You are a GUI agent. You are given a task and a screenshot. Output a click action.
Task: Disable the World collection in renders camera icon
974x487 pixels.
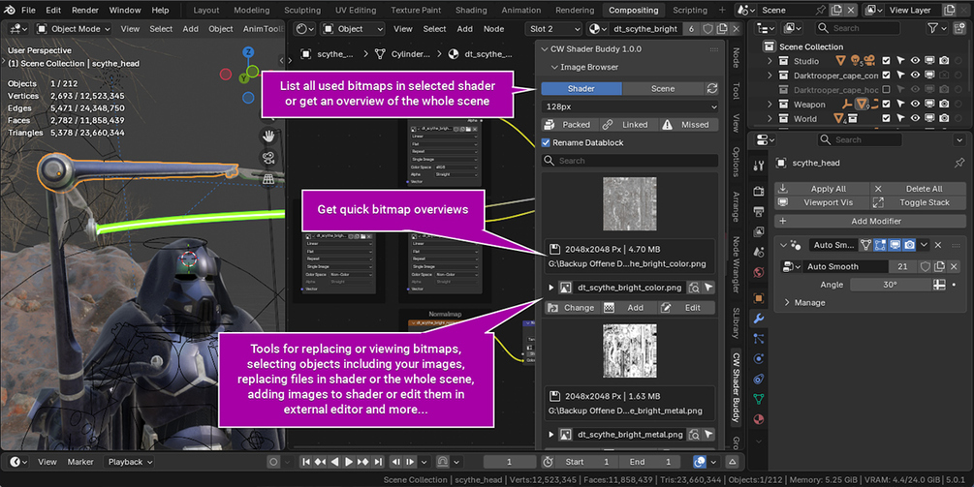pos(944,118)
